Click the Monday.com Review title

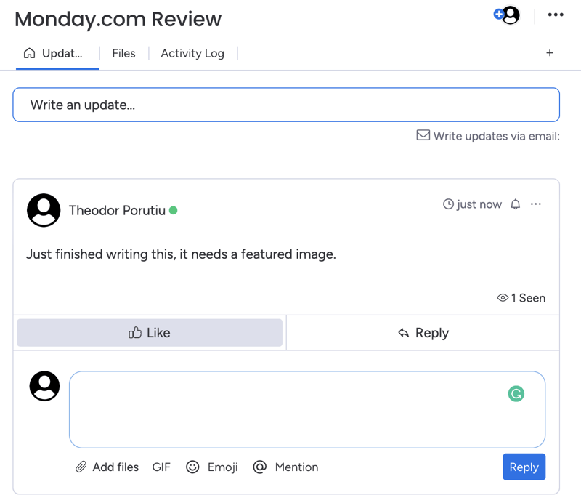pyautogui.click(x=118, y=20)
